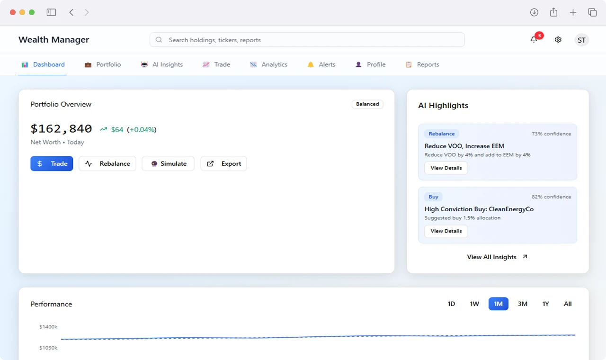The height and width of the screenshot is (360, 606).
Task: Open the Reports tab
Action: coord(422,64)
